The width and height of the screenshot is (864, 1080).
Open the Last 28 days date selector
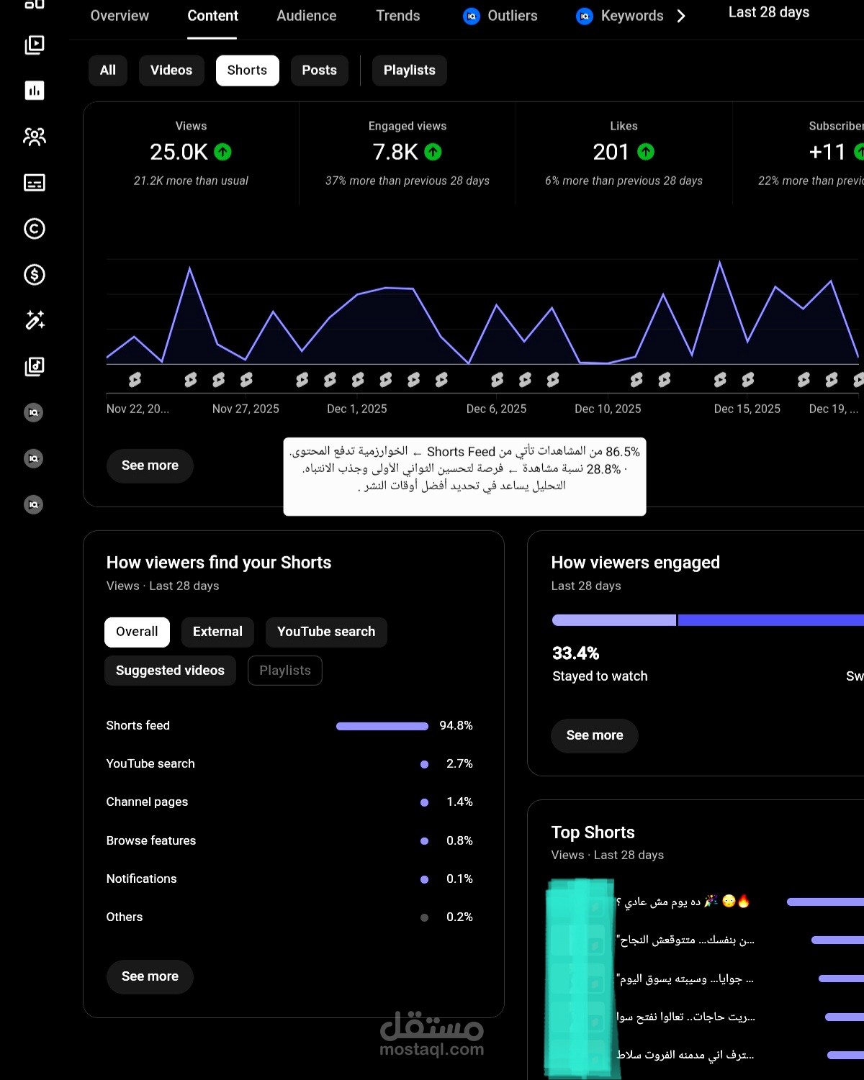769,12
